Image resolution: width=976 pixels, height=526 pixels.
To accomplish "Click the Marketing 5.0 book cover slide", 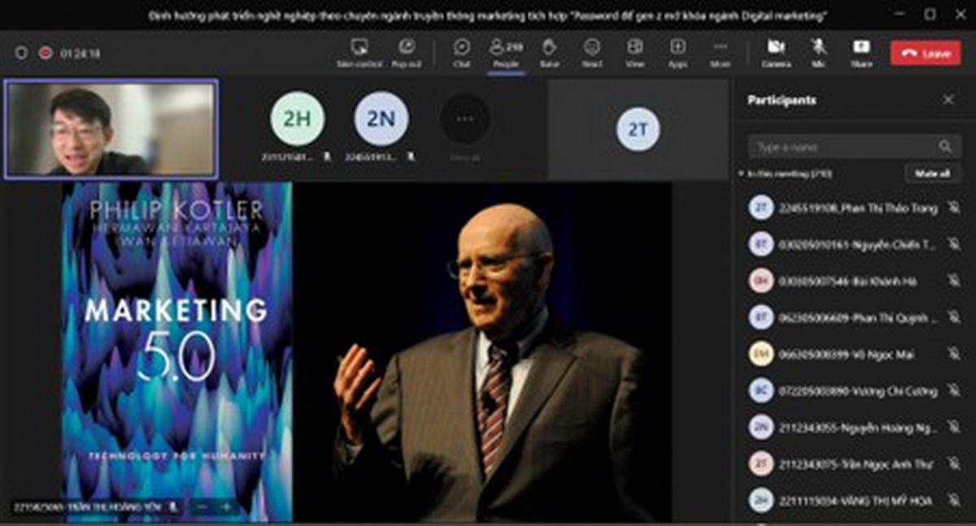I will (x=176, y=351).
